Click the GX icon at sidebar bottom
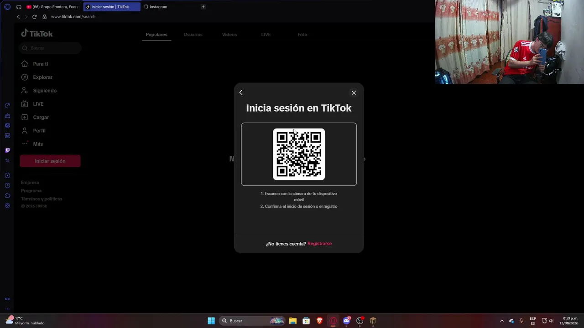The width and height of the screenshot is (584, 328). point(7,299)
